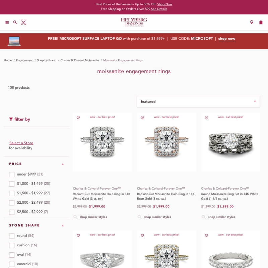
Task: Click heart icon on rose gold halo ring
Action: [x=142, y=118]
